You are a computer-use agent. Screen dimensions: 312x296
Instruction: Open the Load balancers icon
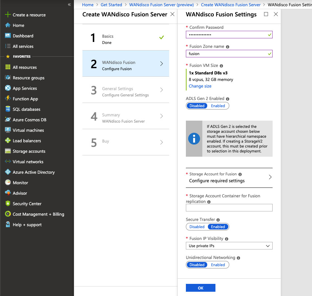8,140
